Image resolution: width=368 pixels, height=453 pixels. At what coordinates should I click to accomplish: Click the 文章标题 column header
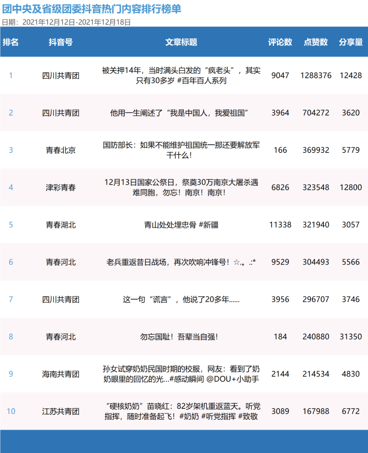[181, 43]
